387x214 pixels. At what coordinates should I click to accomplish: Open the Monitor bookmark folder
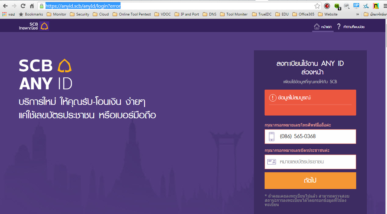click(x=56, y=14)
